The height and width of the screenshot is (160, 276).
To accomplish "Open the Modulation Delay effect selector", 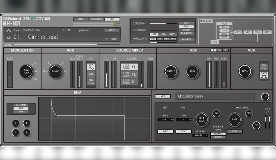I will click(x=215, y=97).
